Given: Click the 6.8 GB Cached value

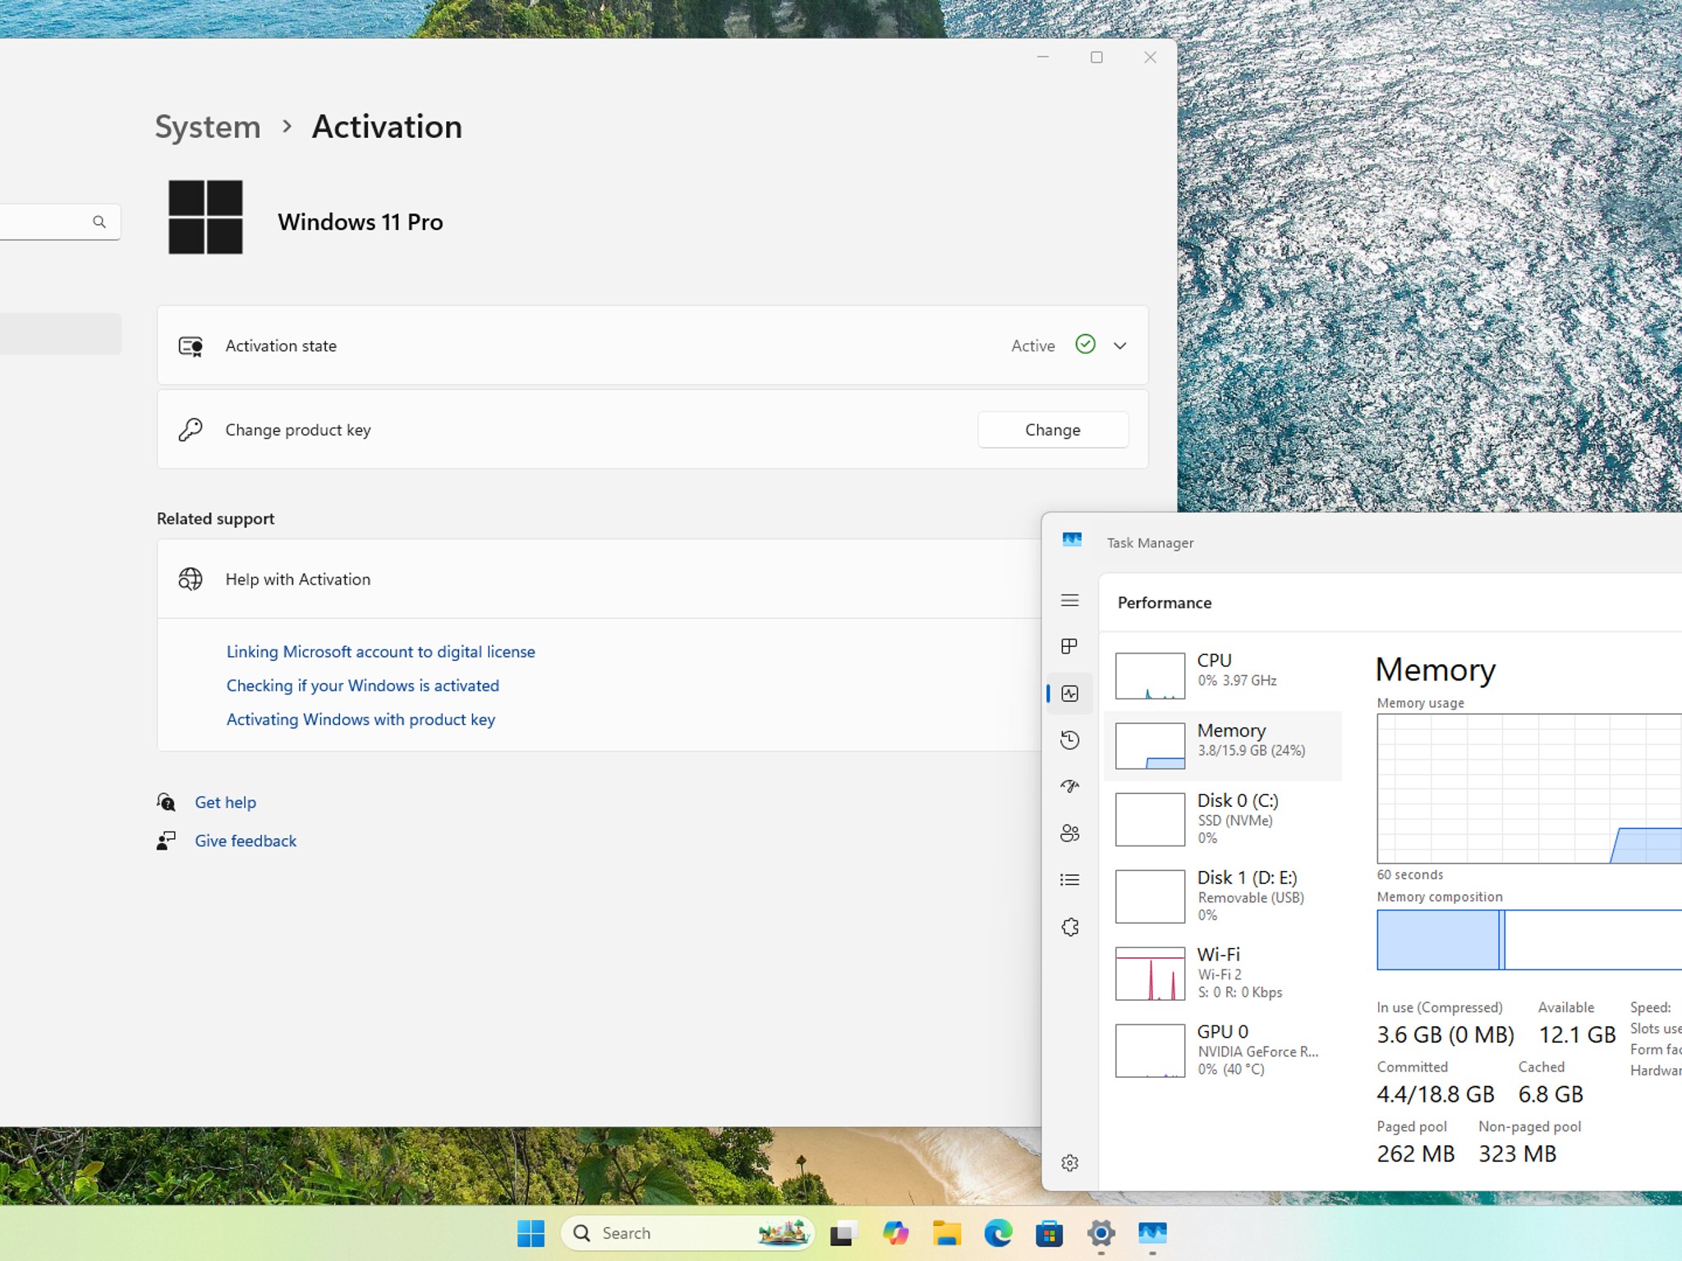Looking at the screenshot, I should pyautogui.click(x=1551, y=1094).
